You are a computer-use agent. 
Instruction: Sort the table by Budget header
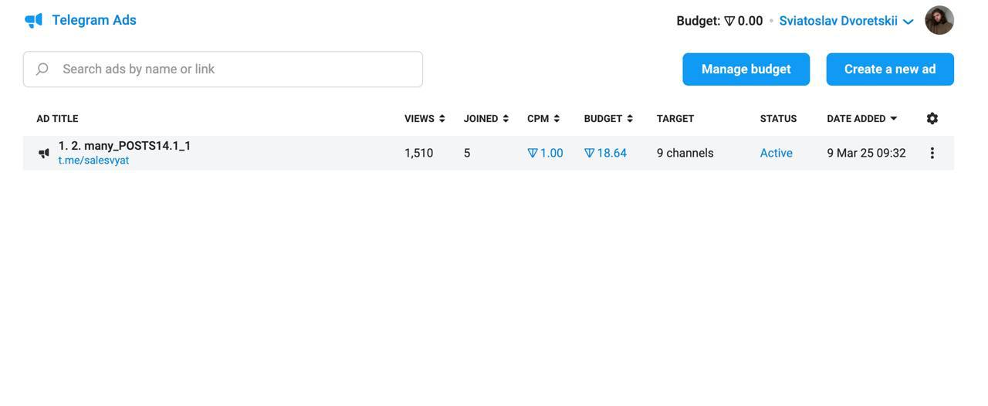[608, 119]
